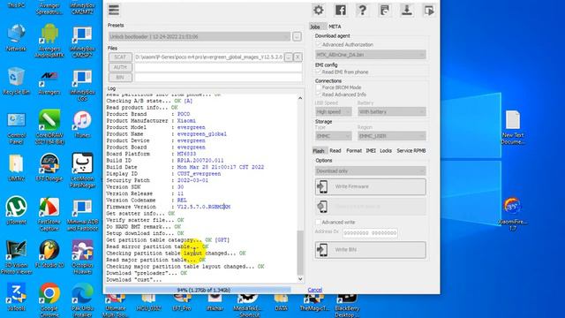Browse for scatter file with '...' button

coord(289,57)
